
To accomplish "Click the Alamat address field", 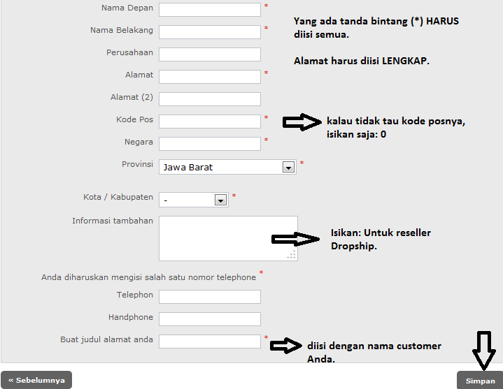I will pos(210,77).
